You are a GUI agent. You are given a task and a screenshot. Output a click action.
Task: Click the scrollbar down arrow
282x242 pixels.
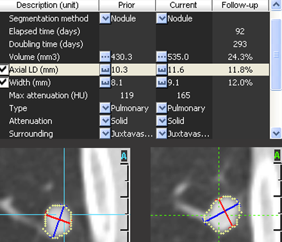pos(276,133)
